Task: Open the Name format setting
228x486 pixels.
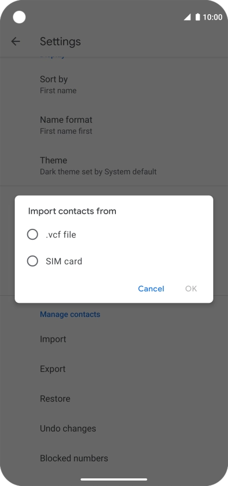Action: pyautogui.click(x=114, y=125)
